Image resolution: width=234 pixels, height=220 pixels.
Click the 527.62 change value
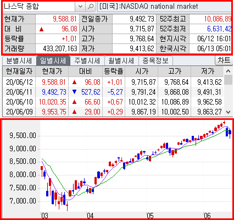pos(91,92)
